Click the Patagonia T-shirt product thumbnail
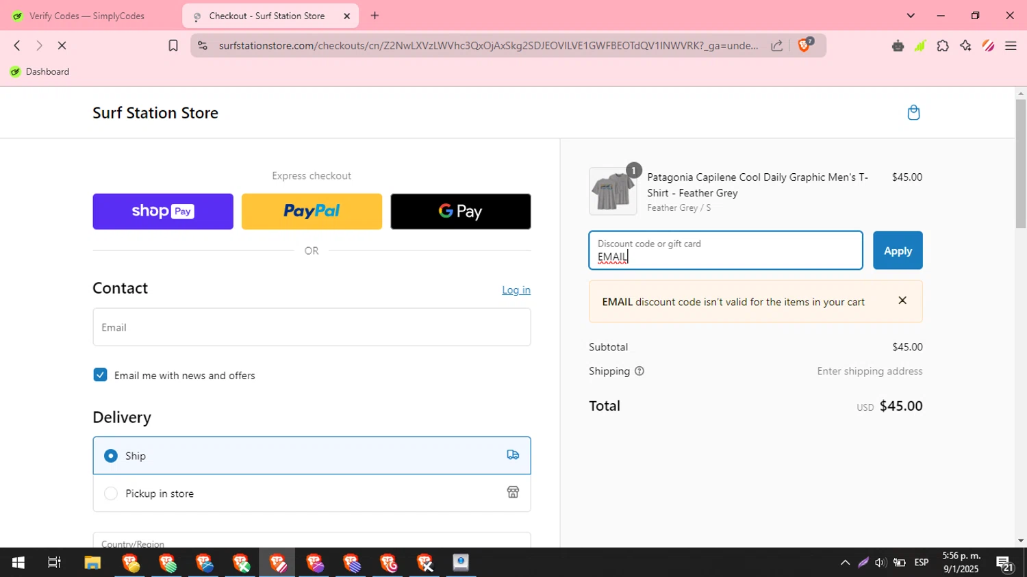1027x577 pixels. click(x=613, y=192)
